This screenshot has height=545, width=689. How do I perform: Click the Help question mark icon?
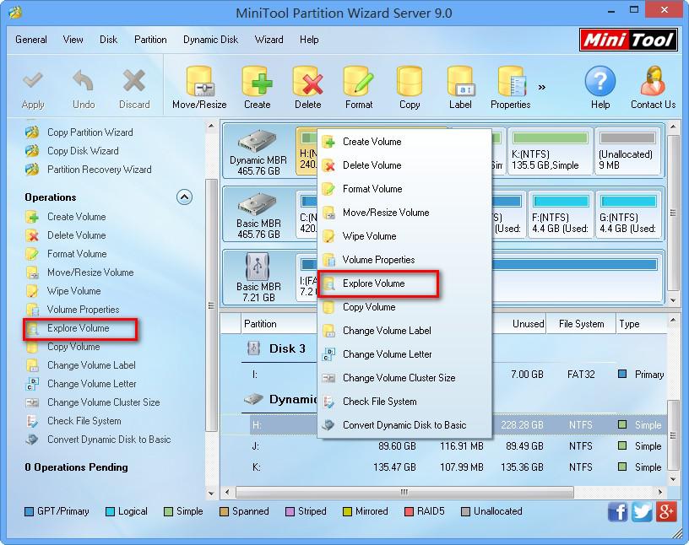click(599, 81)
